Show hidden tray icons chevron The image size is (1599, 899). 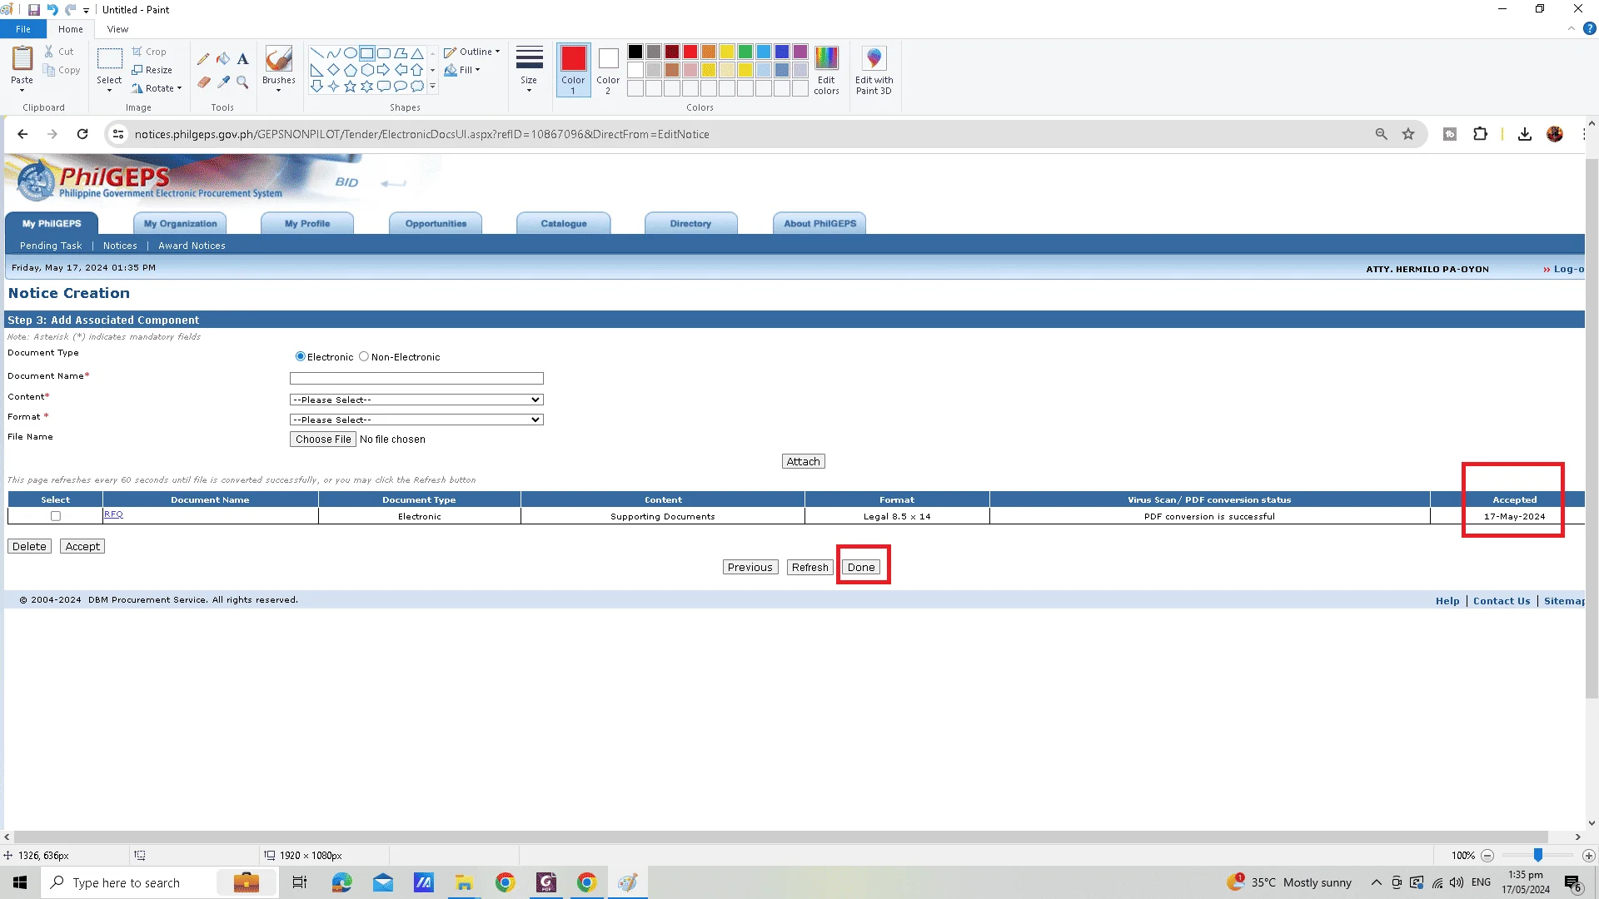click(x=1377, y=882)
